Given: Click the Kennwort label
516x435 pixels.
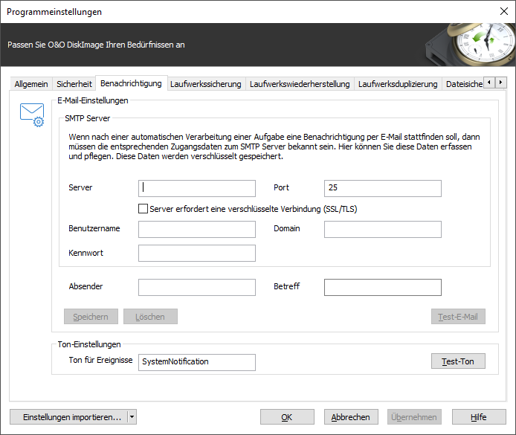Looking at the screenshot, I should pos(86,253).
